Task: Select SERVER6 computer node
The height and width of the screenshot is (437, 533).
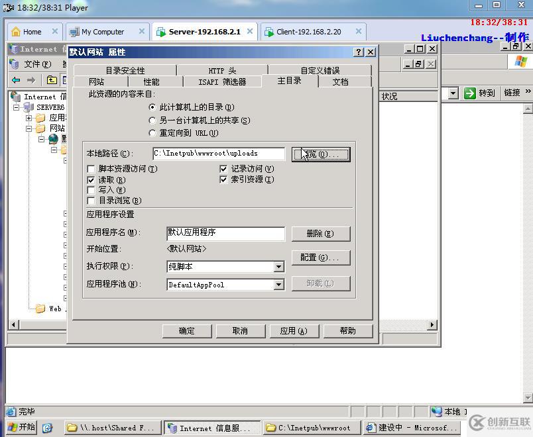Action: click(44, 107)
